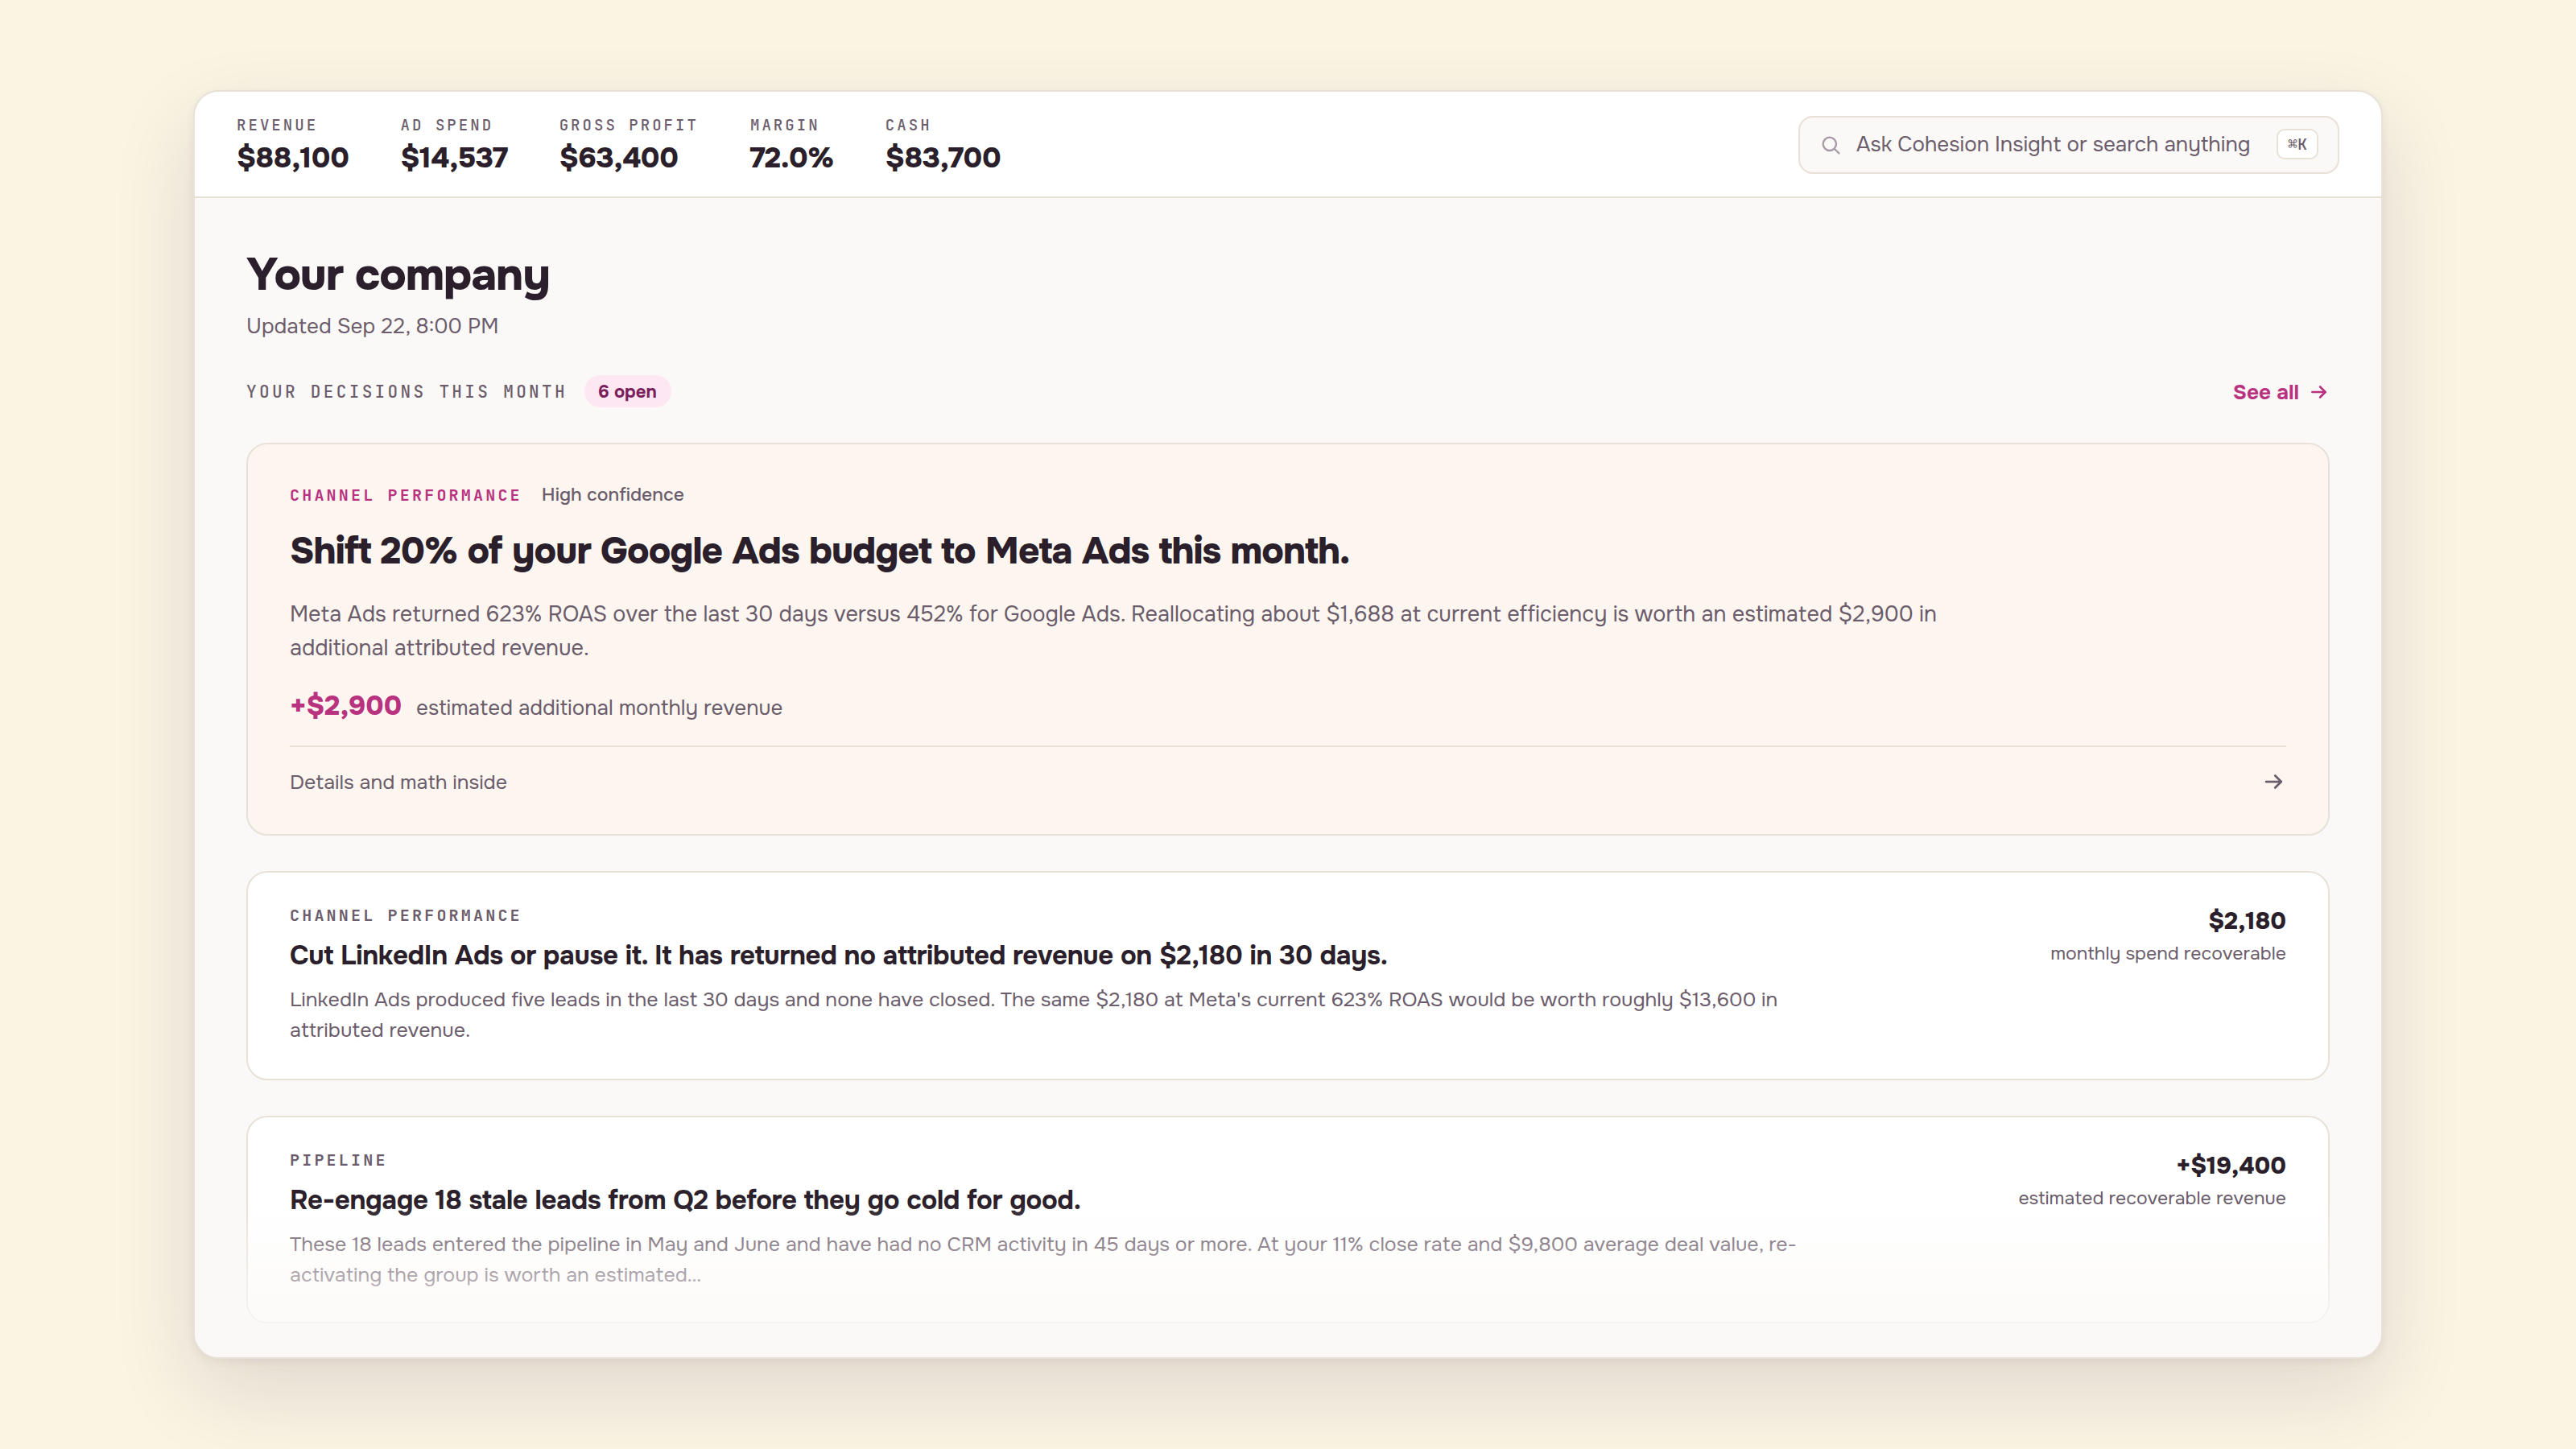Click the Your company heading
This screenshot has height=1449, width=2576.
coord(398,275)
